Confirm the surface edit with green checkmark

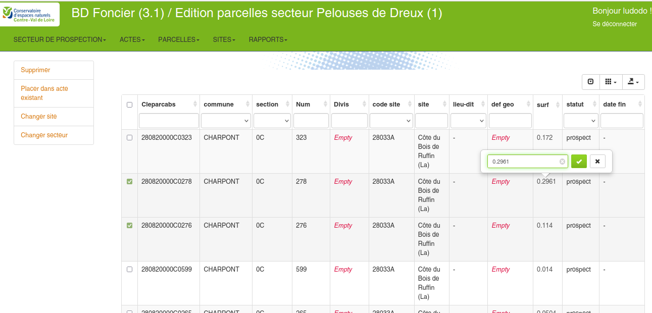tap(579, 162)
